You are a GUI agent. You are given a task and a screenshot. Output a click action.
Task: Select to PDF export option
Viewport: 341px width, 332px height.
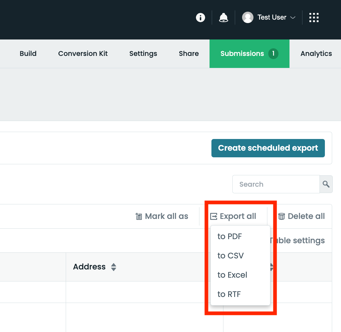[x=230, y=236]
